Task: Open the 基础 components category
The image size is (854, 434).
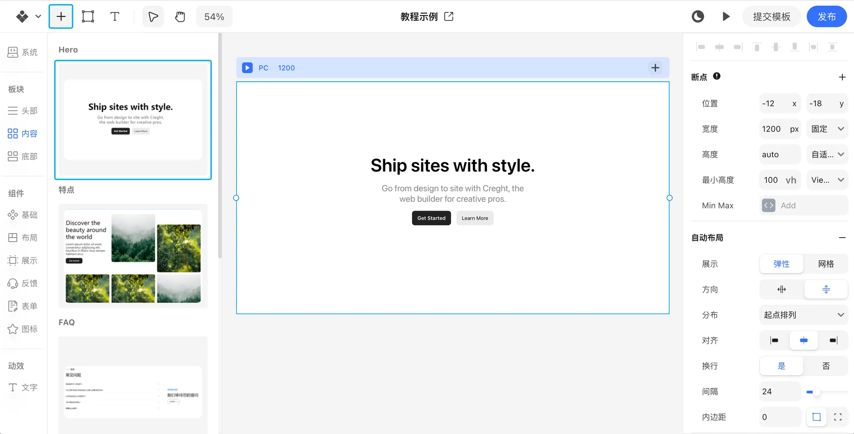Action: coord(23,215)
